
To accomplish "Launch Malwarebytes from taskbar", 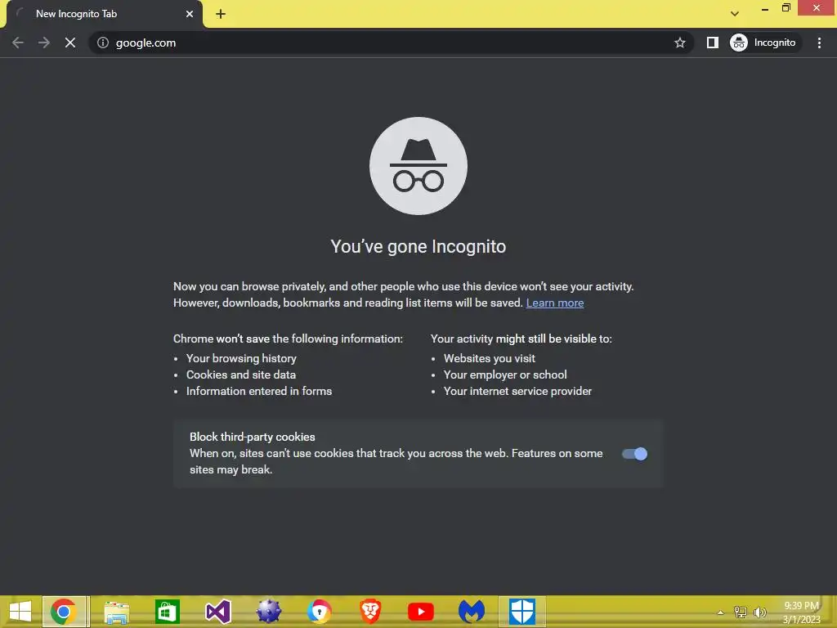I will coord(472,612).
